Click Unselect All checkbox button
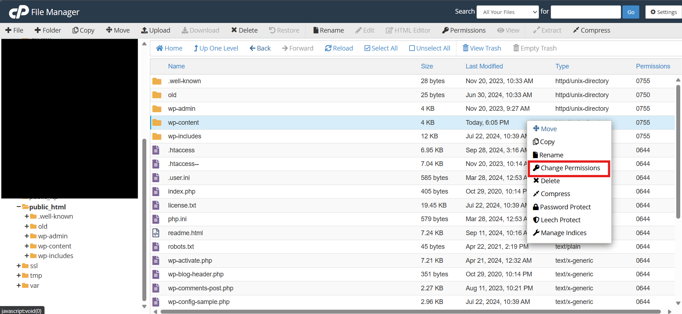Image resolution: width=682 pixels, height=314 pixels. (x=412, y=48)
